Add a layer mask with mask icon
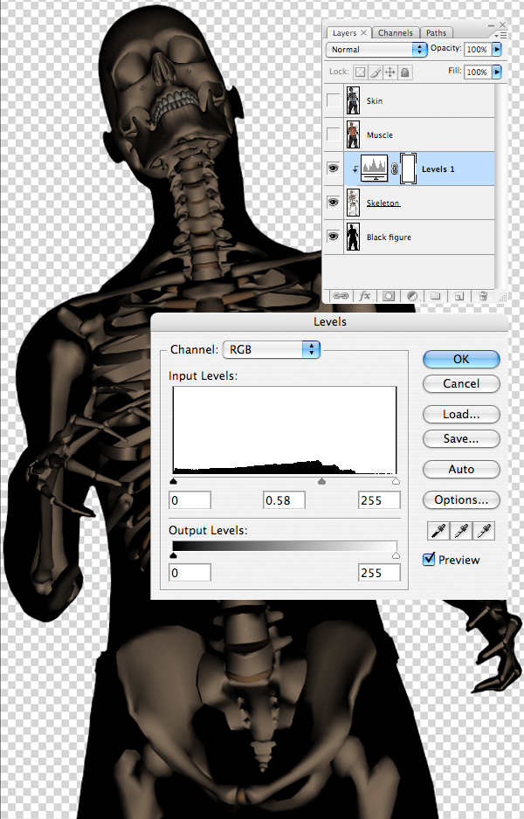 point(388,296)
